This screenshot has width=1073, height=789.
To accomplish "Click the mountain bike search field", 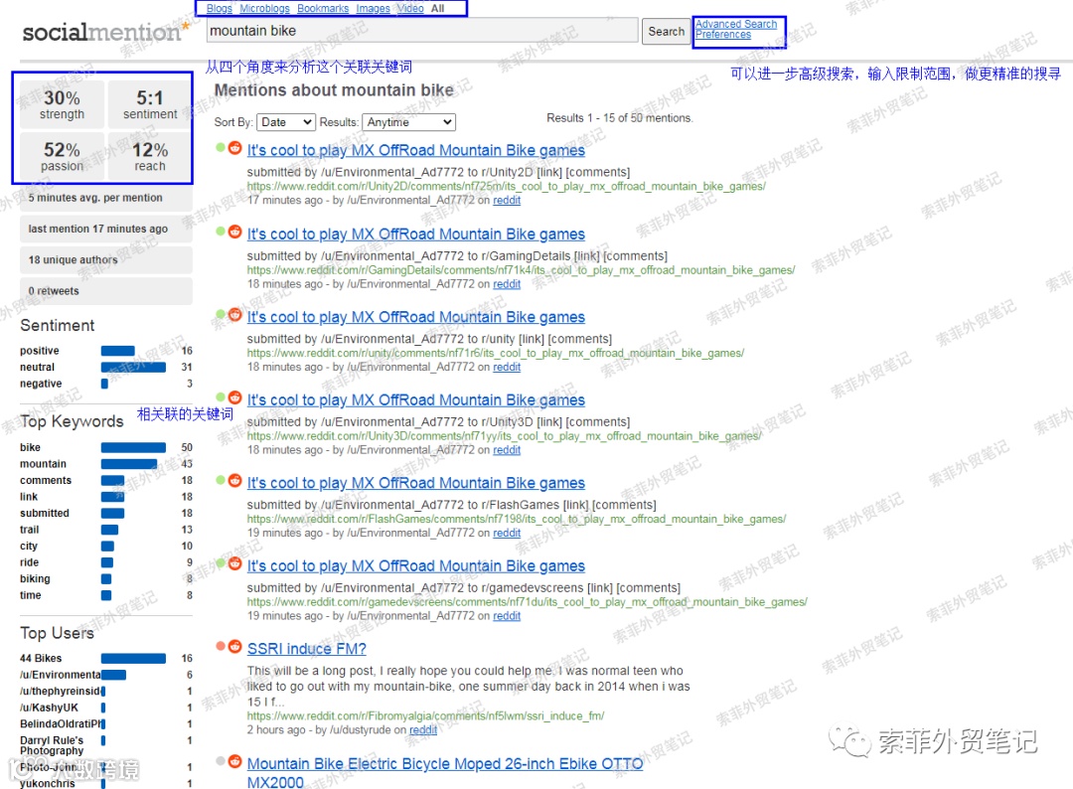I will (x=422, y=31).
